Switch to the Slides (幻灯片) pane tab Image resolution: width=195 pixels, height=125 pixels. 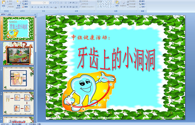[x=3, y=14]
